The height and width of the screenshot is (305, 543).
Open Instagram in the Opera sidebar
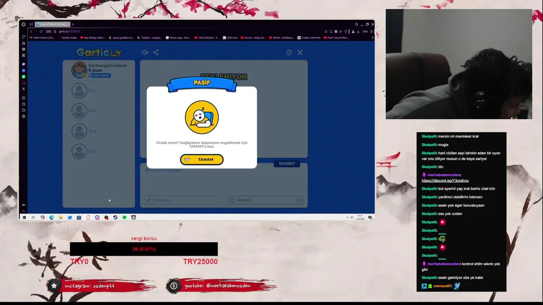(x=24, y=83)
